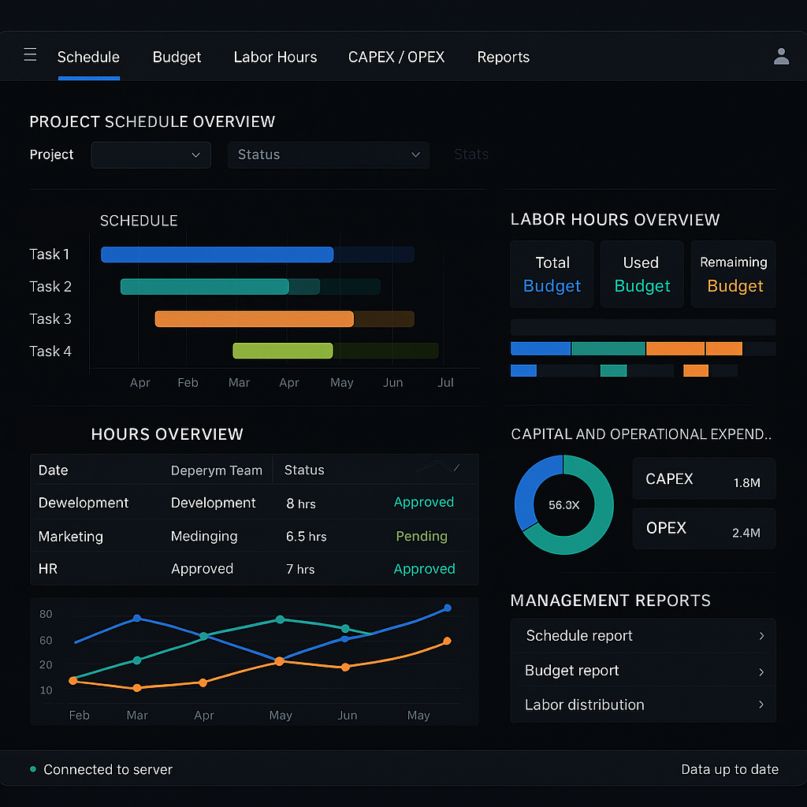The height and width of the screenshot is (807, 807).
Task: Click the Task 4 label
Action: click(x=50, y=351)
